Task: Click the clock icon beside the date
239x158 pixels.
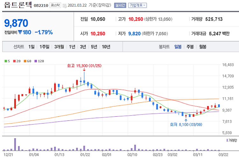Action: 65,6
